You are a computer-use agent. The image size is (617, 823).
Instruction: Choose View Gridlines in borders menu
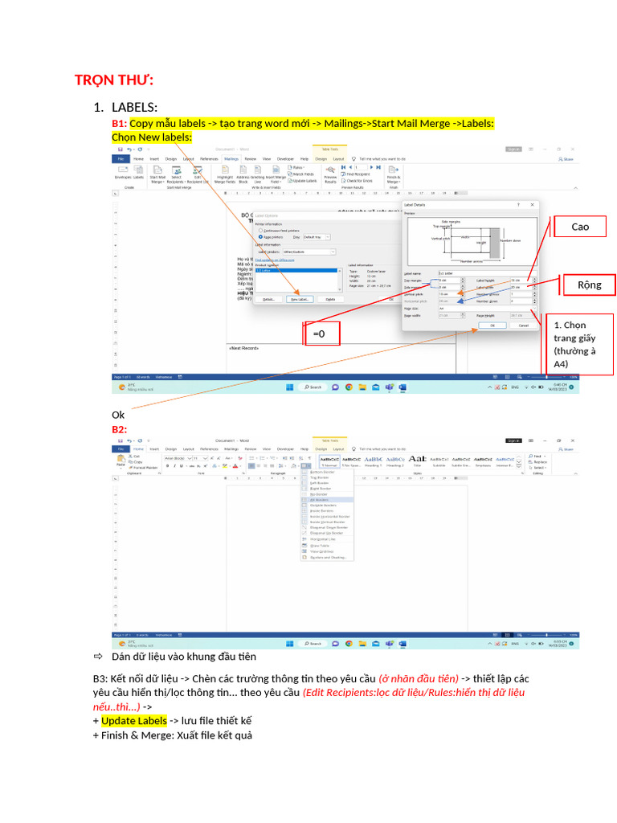click(x=328, y=551)
